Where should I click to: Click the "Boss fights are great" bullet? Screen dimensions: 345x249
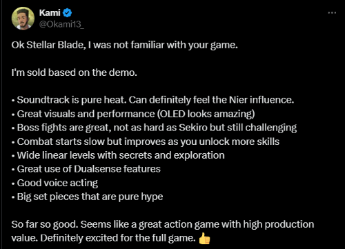[154, 128]
